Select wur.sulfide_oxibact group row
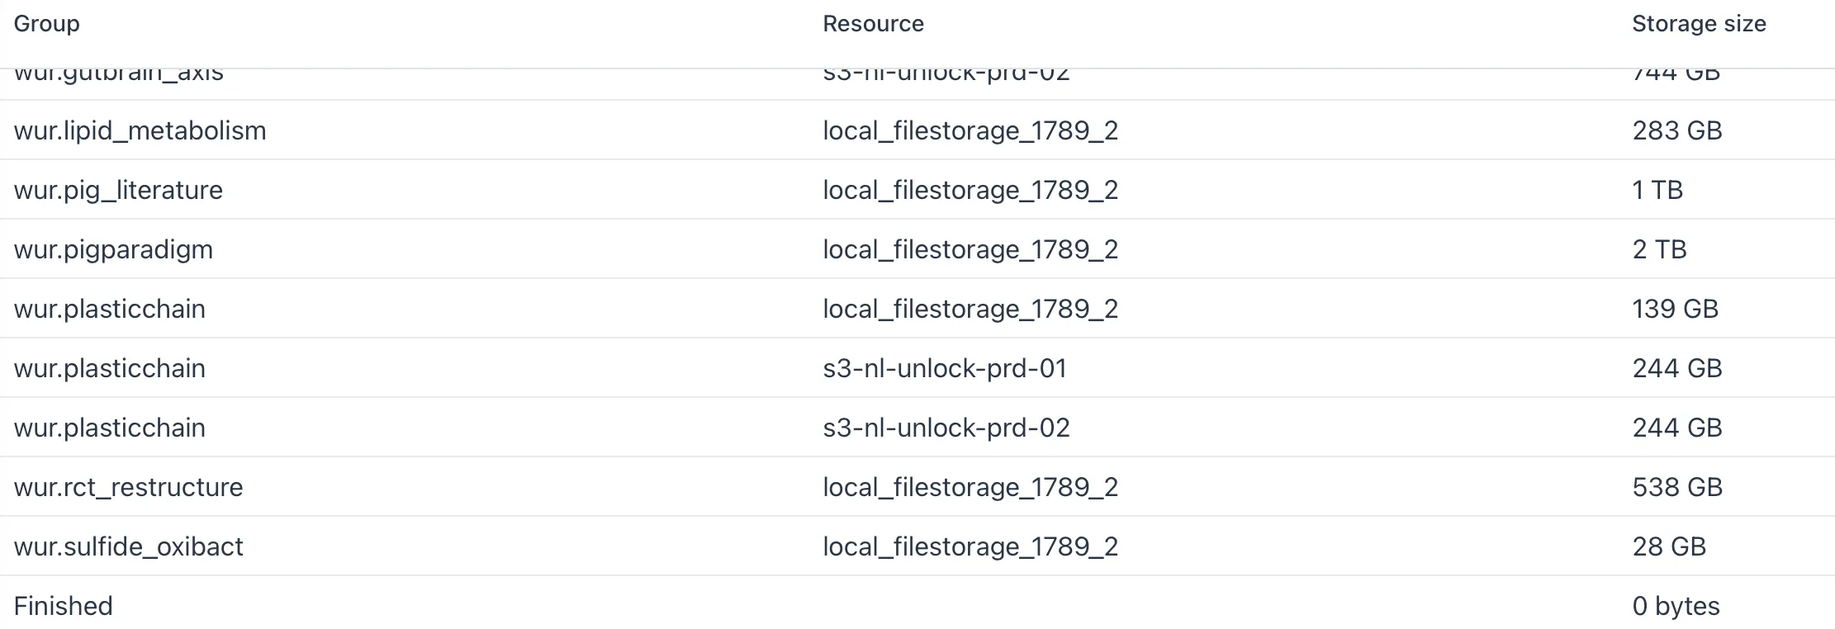1835x629 pixels. click(x=917, y=546)
